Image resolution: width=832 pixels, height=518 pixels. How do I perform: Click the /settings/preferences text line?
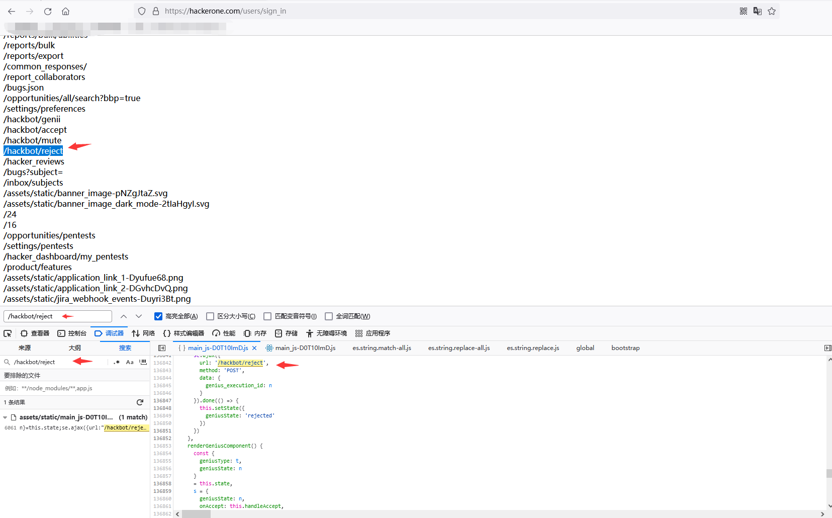[45, 109]
